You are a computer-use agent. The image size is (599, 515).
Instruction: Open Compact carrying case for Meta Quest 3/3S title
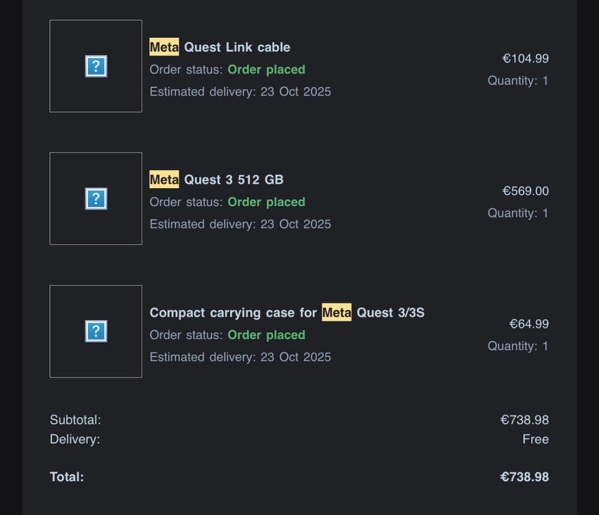click(x=287, y=313)
